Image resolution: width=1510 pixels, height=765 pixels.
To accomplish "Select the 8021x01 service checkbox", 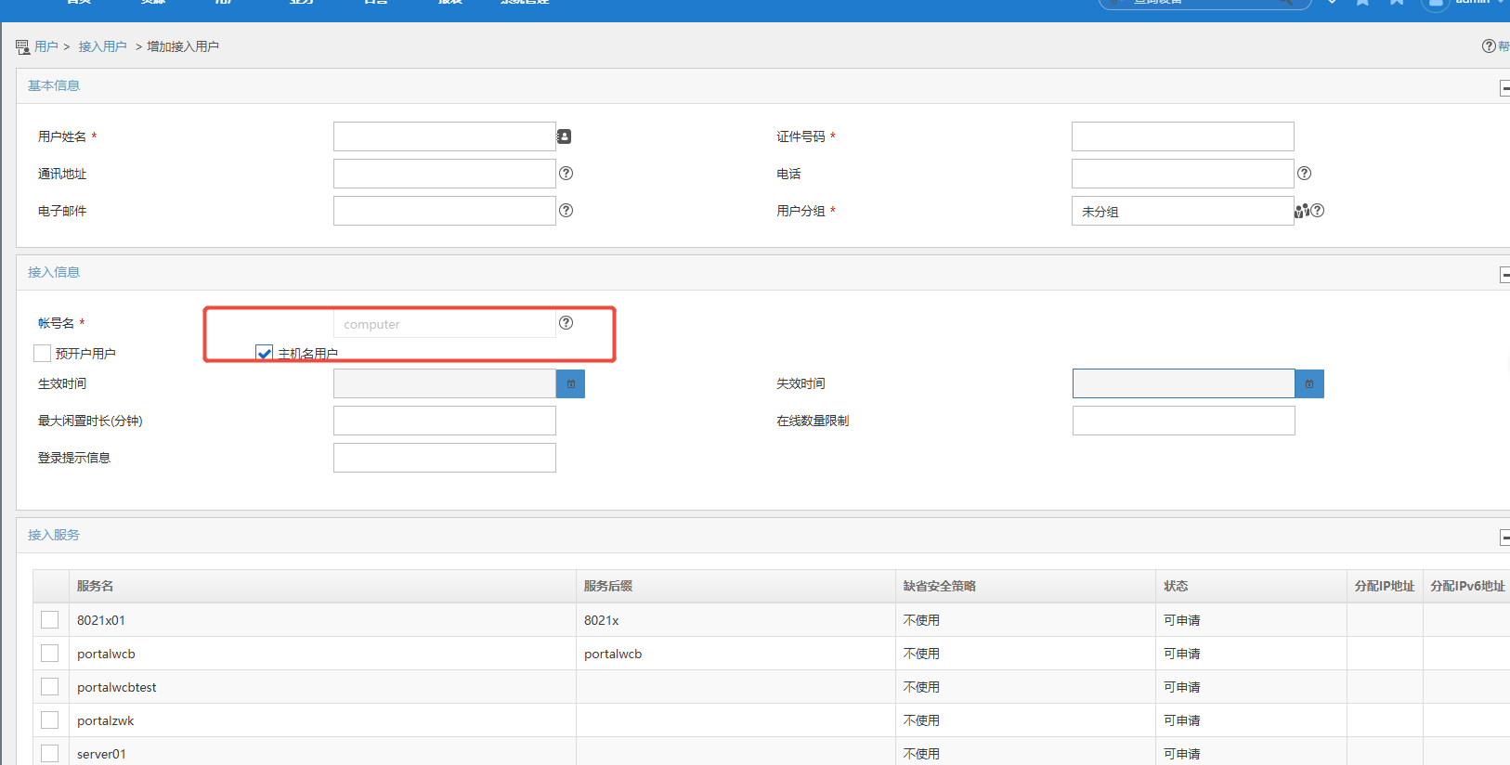I will click(x=50, y=620).
